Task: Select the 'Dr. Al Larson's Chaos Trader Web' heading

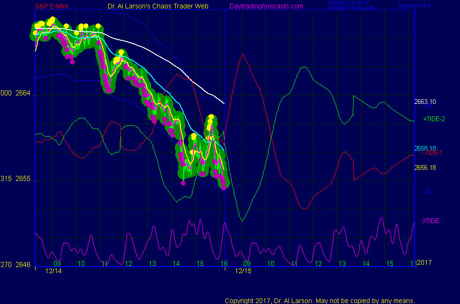Action: 158,6
